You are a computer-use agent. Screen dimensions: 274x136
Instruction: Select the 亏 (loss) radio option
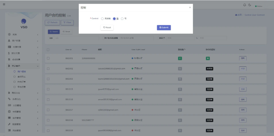tap(122, 19)
